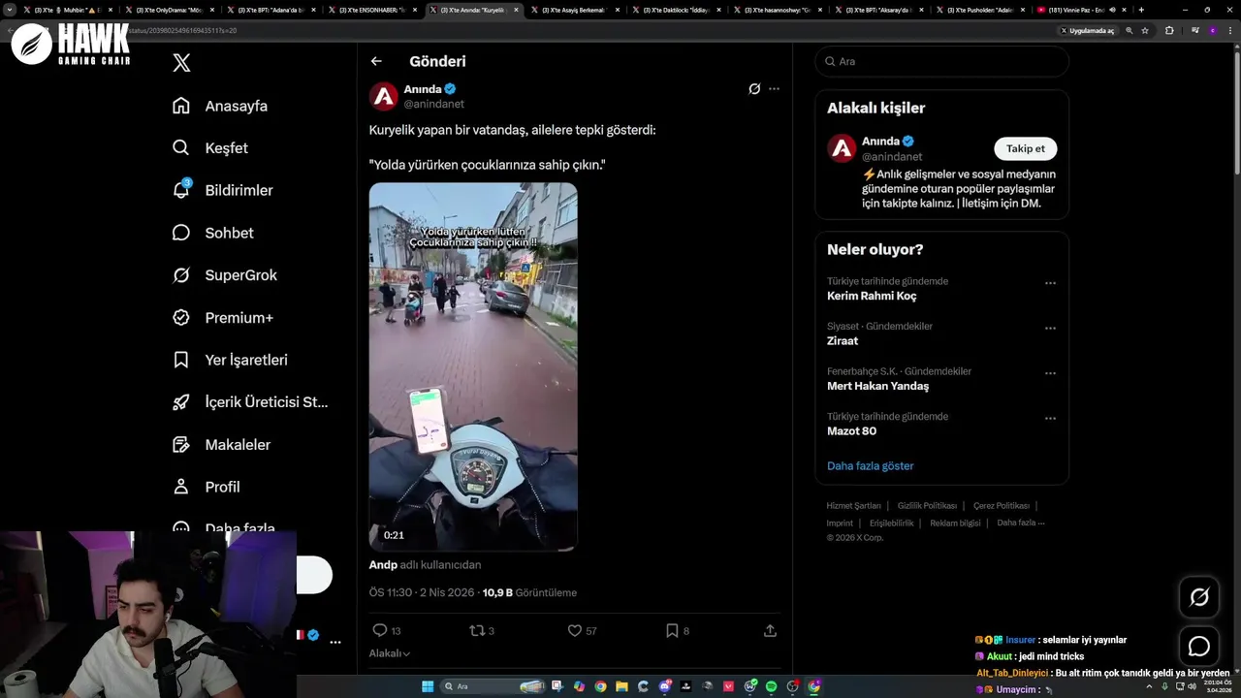The width and height of the screenshot is (1241, 698).
Task: Open a new browser tab
Action: point(1141,10)
